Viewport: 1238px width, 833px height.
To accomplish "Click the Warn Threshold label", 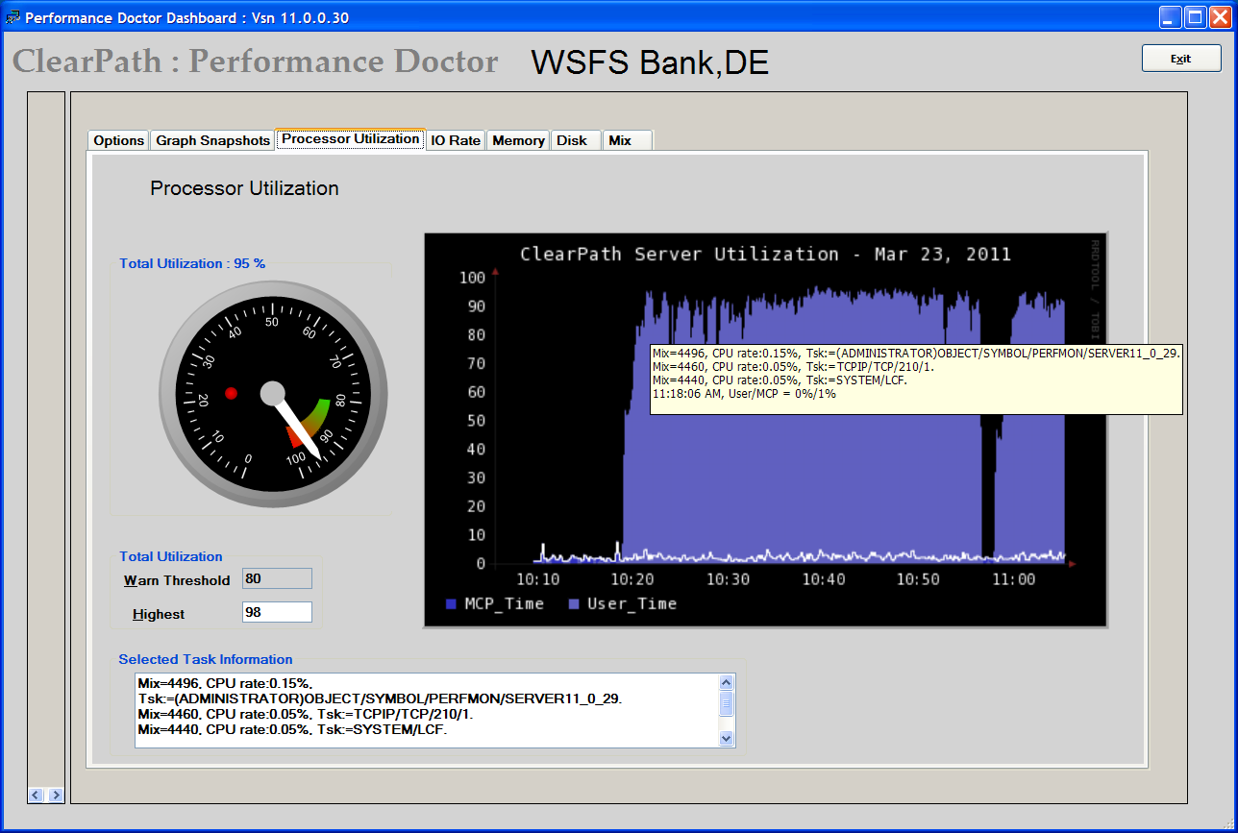I will (x=177, y=580).
